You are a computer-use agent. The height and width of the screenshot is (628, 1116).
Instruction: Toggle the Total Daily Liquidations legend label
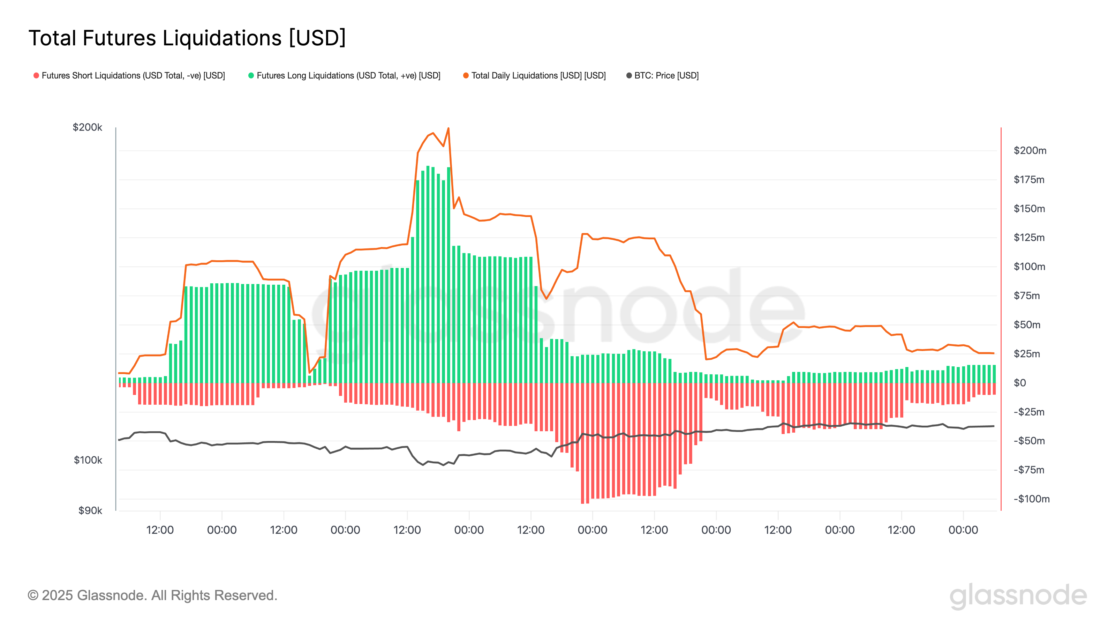(538, 75)
